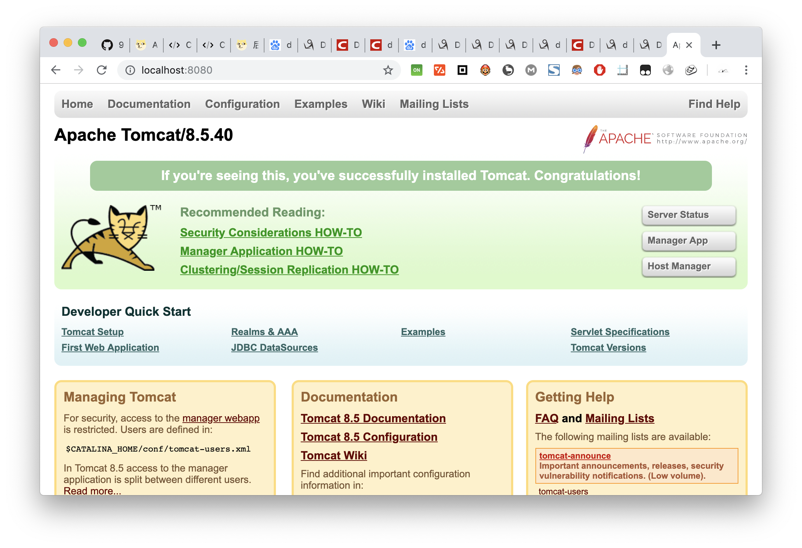Open the Chrome profile avatar
Viewport: 802px width, 548px height.
(x=723, y=70)
